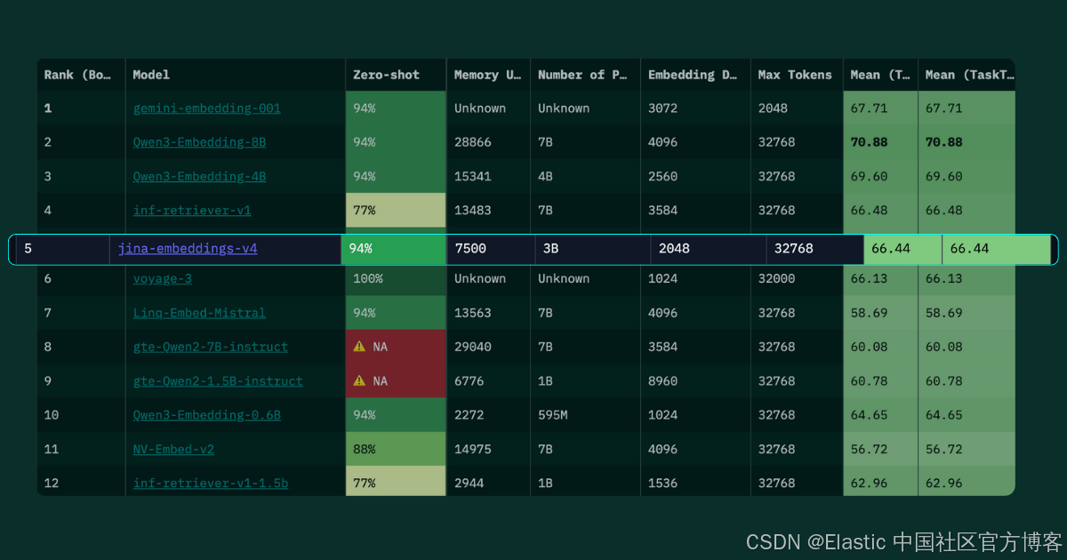
Task: Select the memory value 6776
Action: pyautogui.click(x=469, y=381)
